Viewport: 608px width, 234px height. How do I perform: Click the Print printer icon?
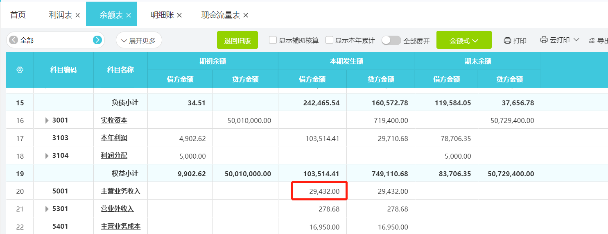(x=507, y=41)
